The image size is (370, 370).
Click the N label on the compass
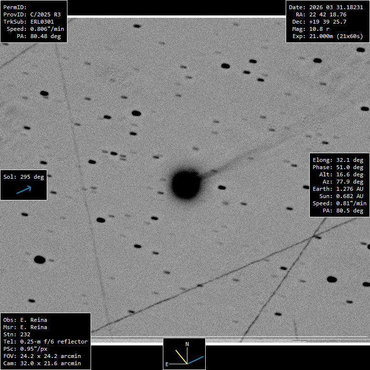coord(187,344)
